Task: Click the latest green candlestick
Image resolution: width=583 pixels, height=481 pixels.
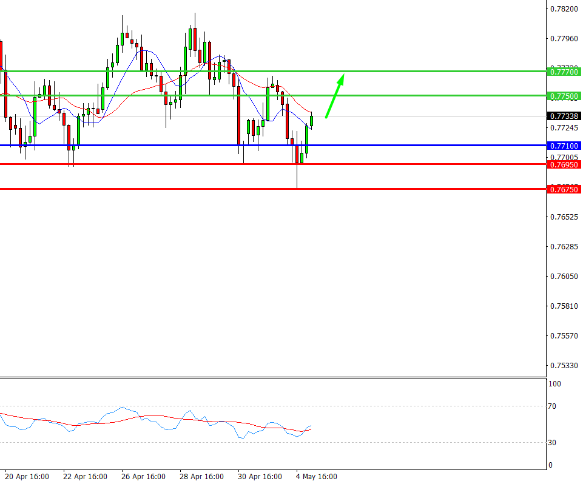Action: tap(312, 121)
